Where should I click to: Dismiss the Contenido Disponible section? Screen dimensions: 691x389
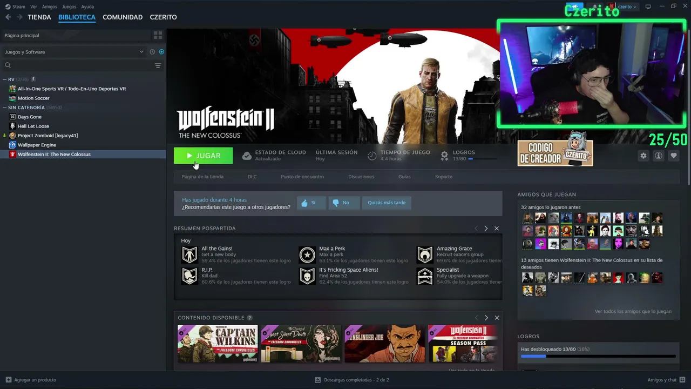(x=497, y=318)
